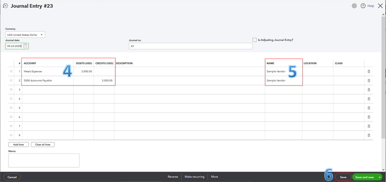Click inside the Memo text box
The width and height of the screenshot is (386, 182).
(44, 160)
